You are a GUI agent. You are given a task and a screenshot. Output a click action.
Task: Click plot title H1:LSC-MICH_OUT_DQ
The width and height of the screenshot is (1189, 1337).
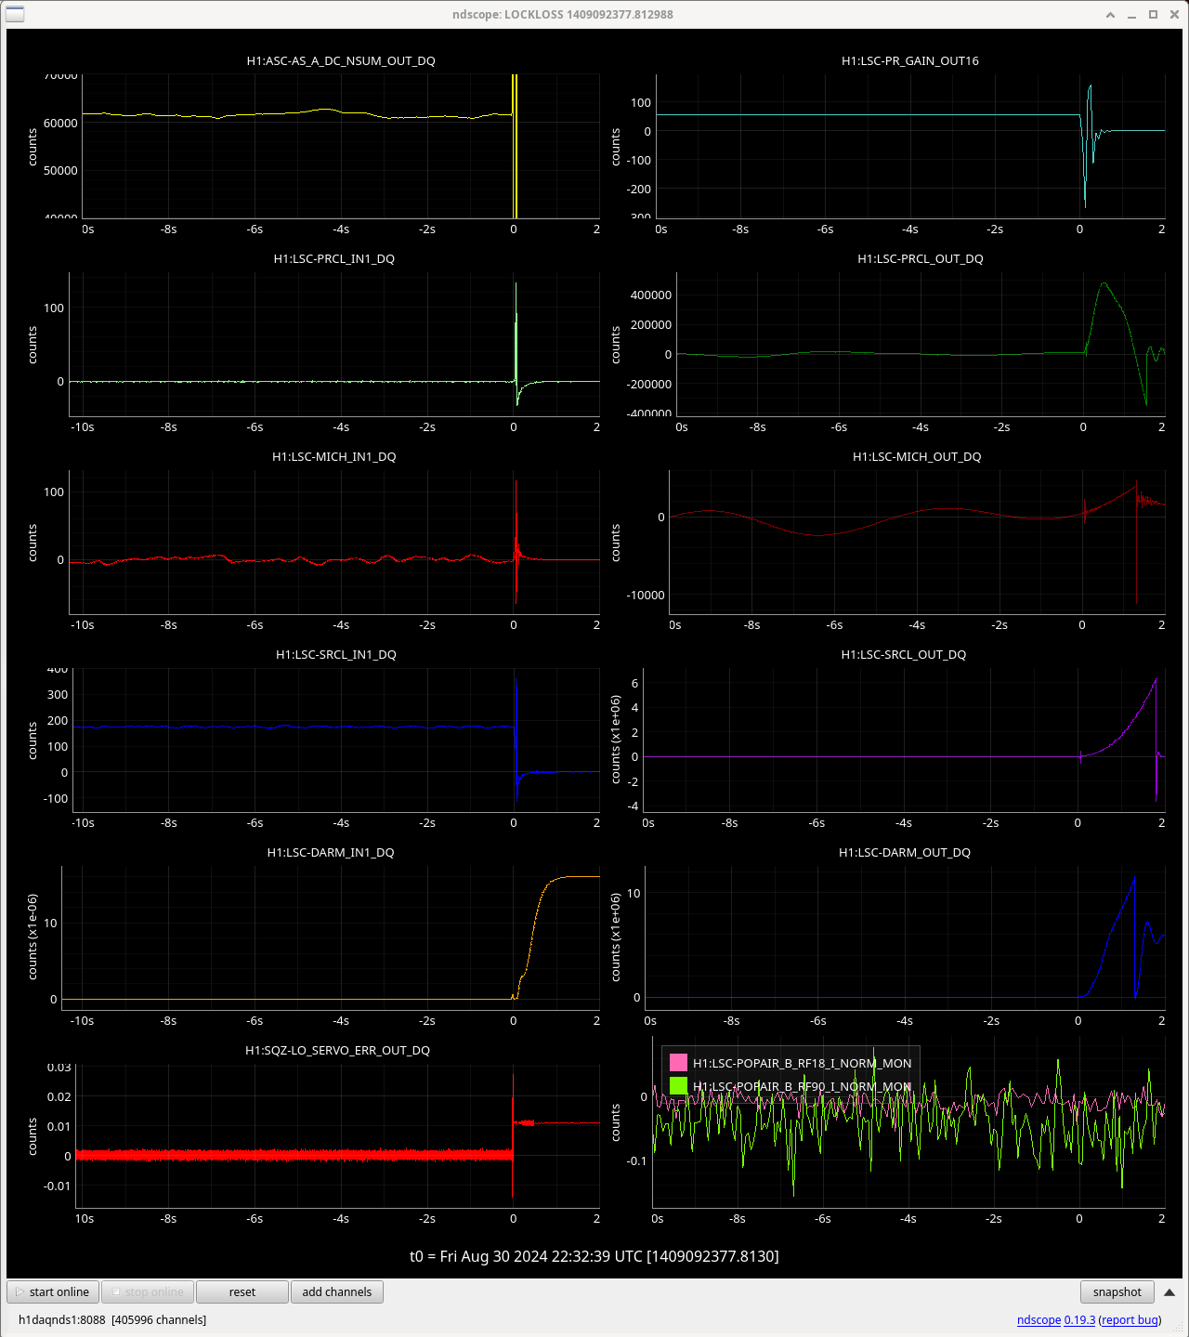pos(917,456)
